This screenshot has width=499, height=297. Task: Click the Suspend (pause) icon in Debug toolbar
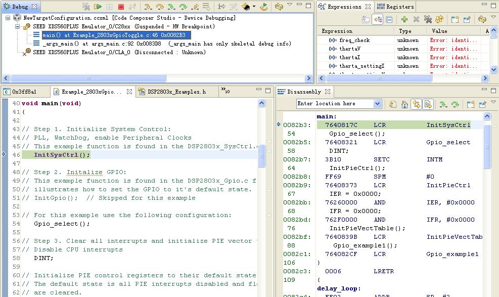110,7
